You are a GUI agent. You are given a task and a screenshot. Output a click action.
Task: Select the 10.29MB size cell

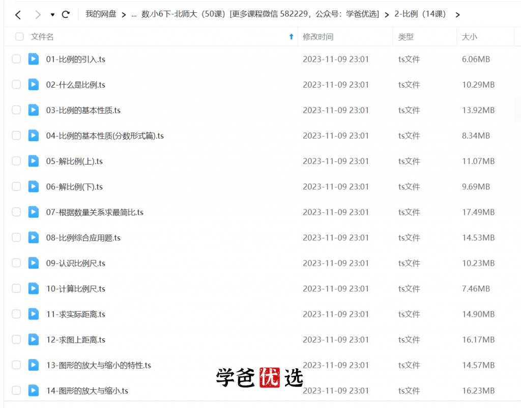click(478, 85)
